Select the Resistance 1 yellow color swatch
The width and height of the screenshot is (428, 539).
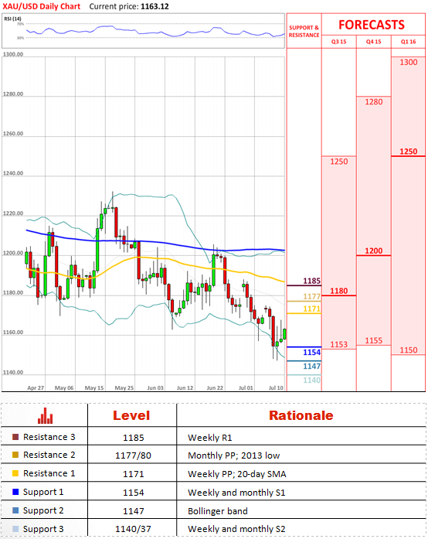tap(15, 473)
